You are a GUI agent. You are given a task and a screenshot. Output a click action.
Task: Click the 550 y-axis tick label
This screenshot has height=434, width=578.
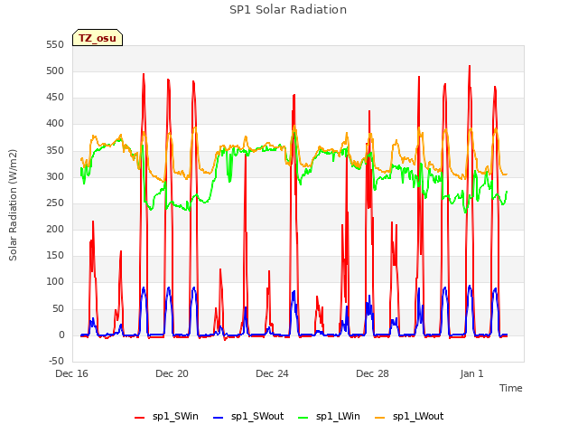coord(55,45)
